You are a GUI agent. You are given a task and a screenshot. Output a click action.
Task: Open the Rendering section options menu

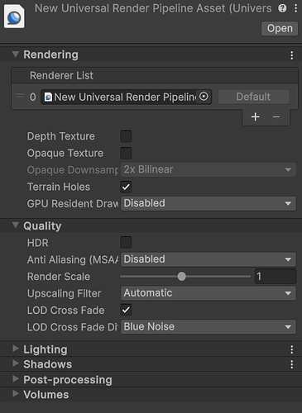click(x=292, y=55)
